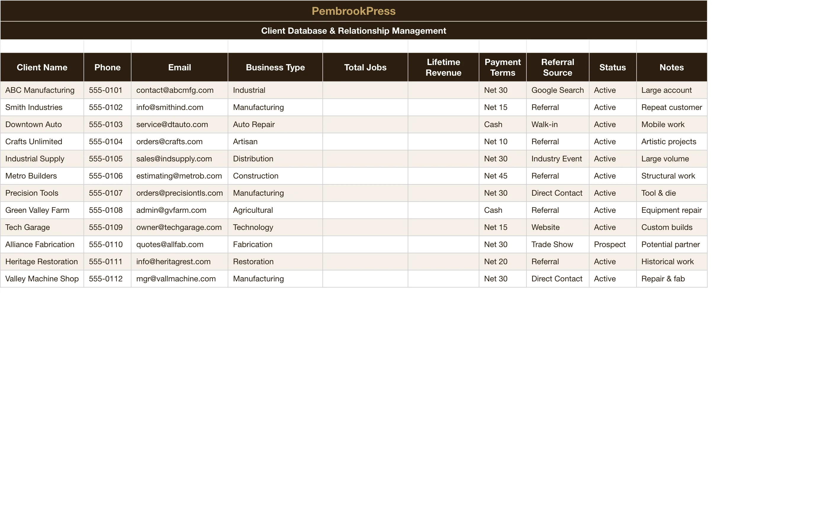Select email estimating@metrob.com
The height and width of the screenshot is (532, 829).
[179, 176]
